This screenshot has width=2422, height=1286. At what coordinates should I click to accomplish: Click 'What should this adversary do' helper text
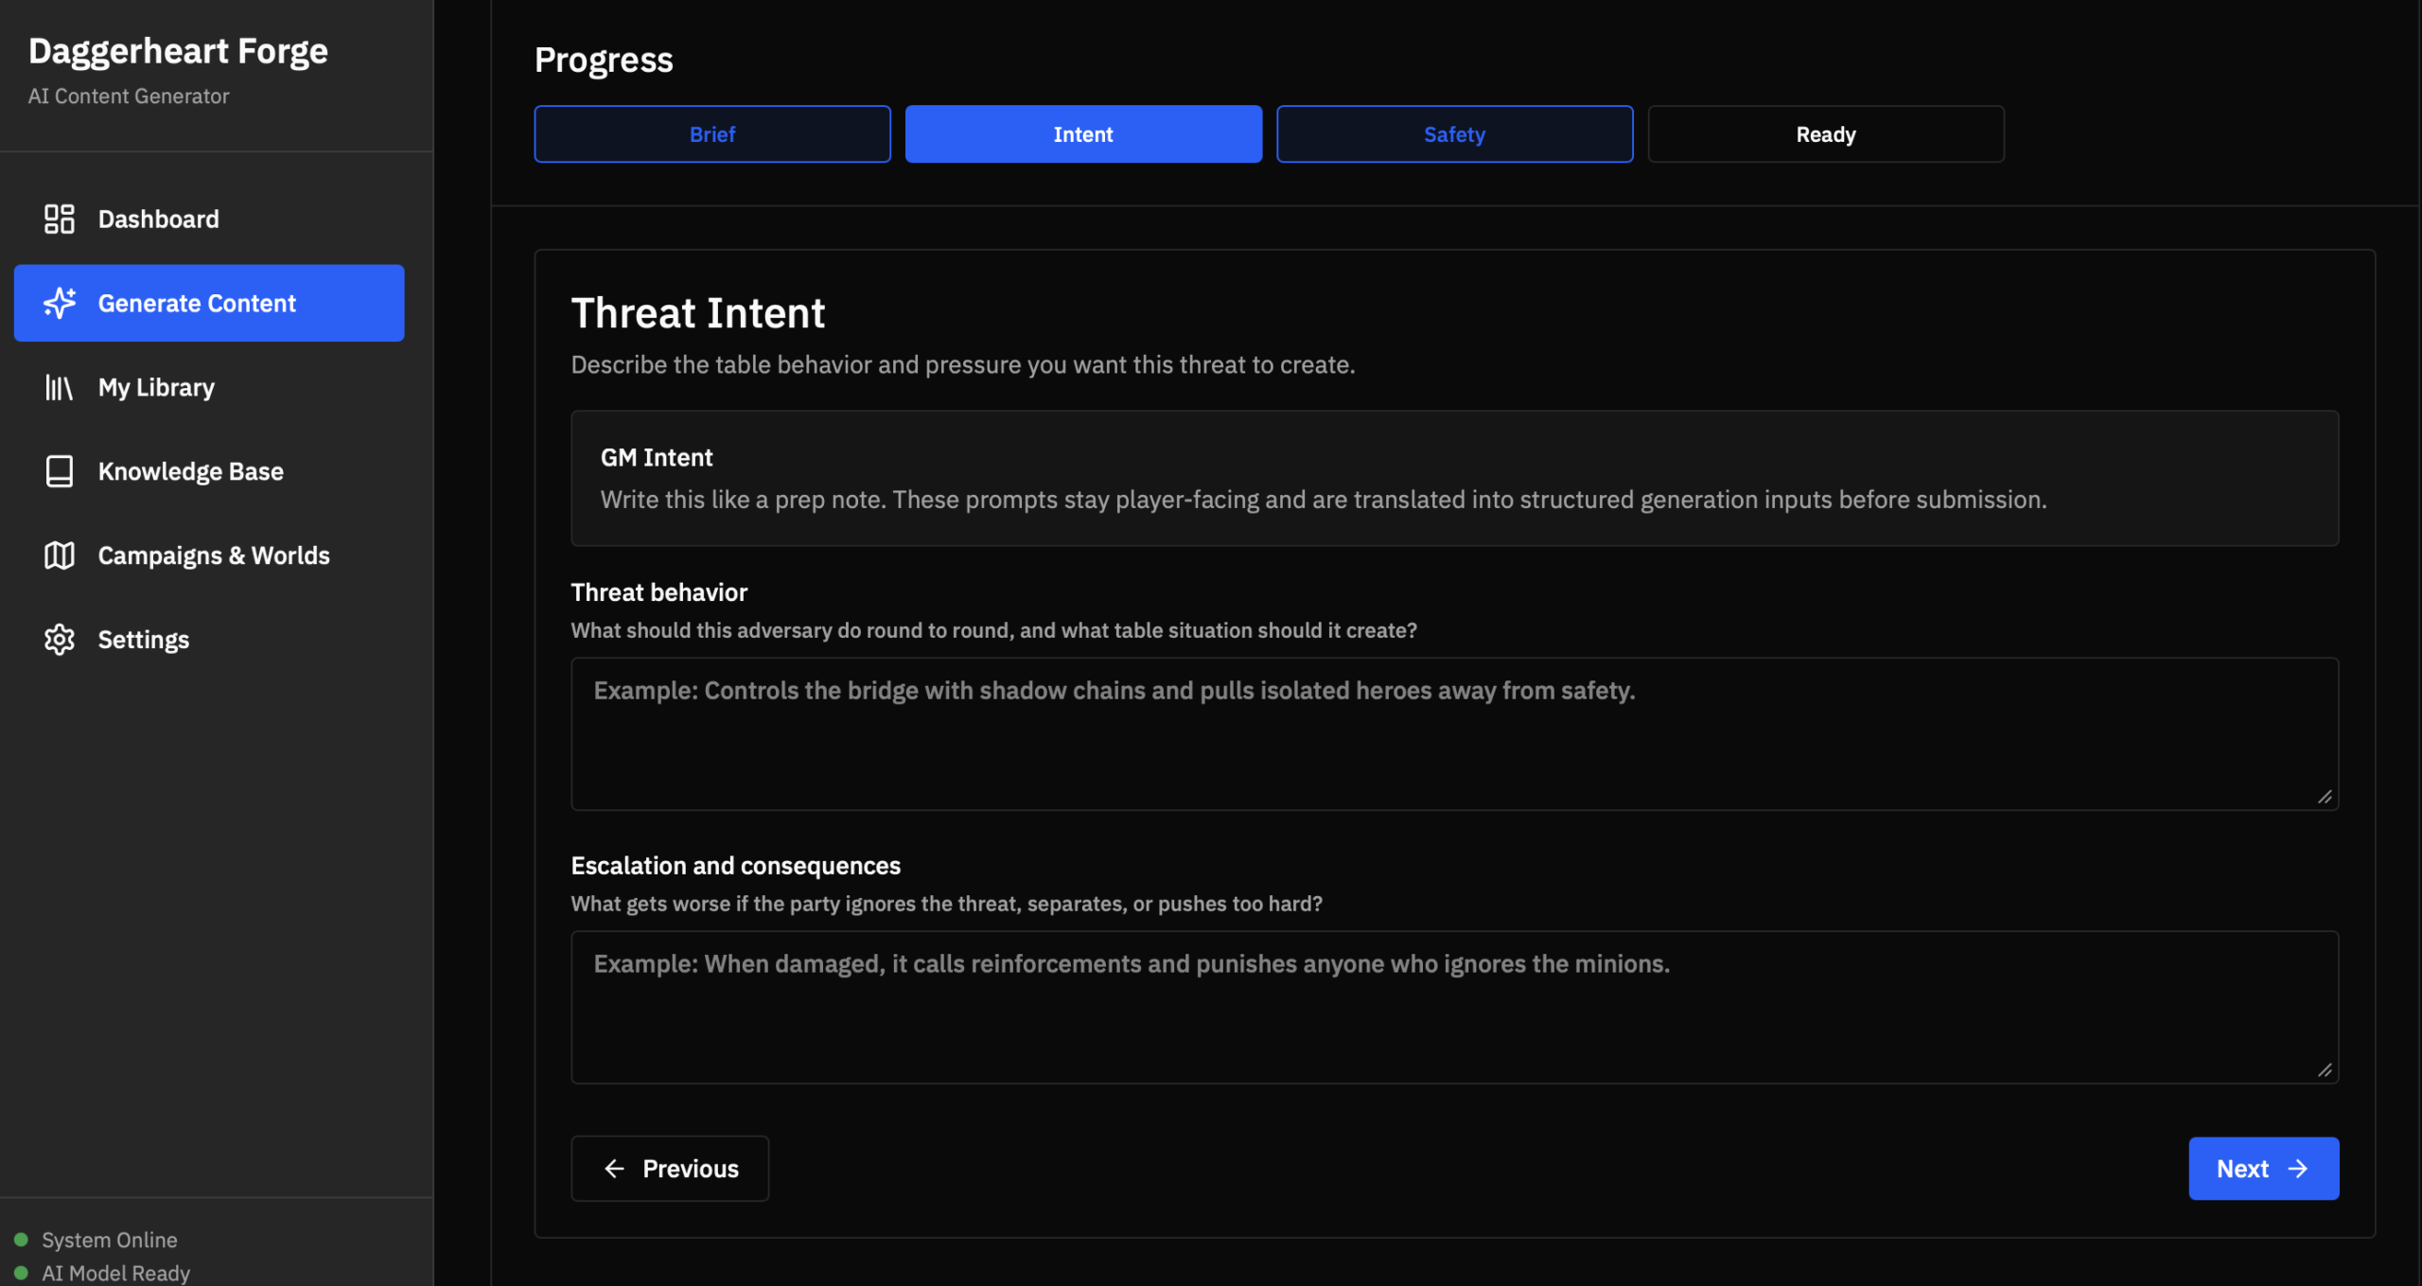coord(994,630)
